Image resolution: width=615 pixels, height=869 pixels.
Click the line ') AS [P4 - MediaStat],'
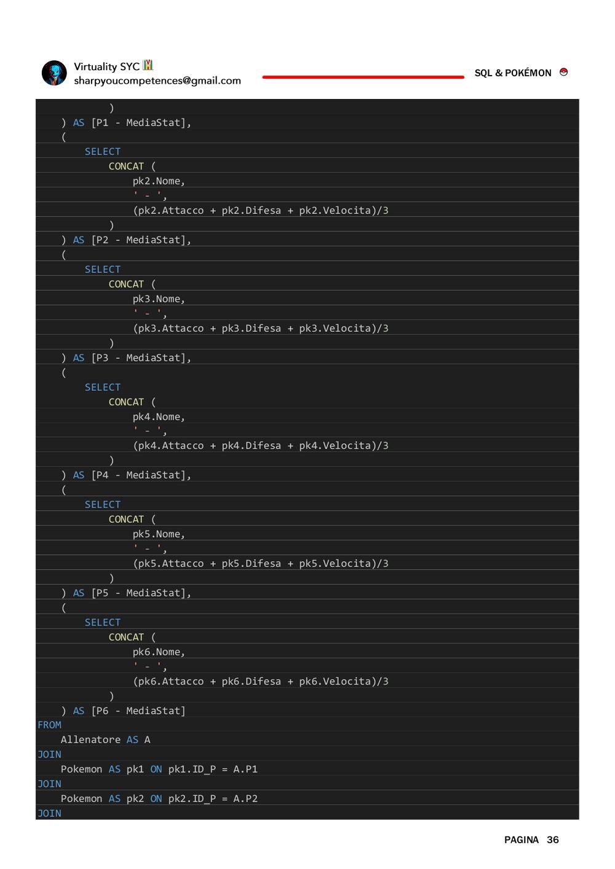126,475
